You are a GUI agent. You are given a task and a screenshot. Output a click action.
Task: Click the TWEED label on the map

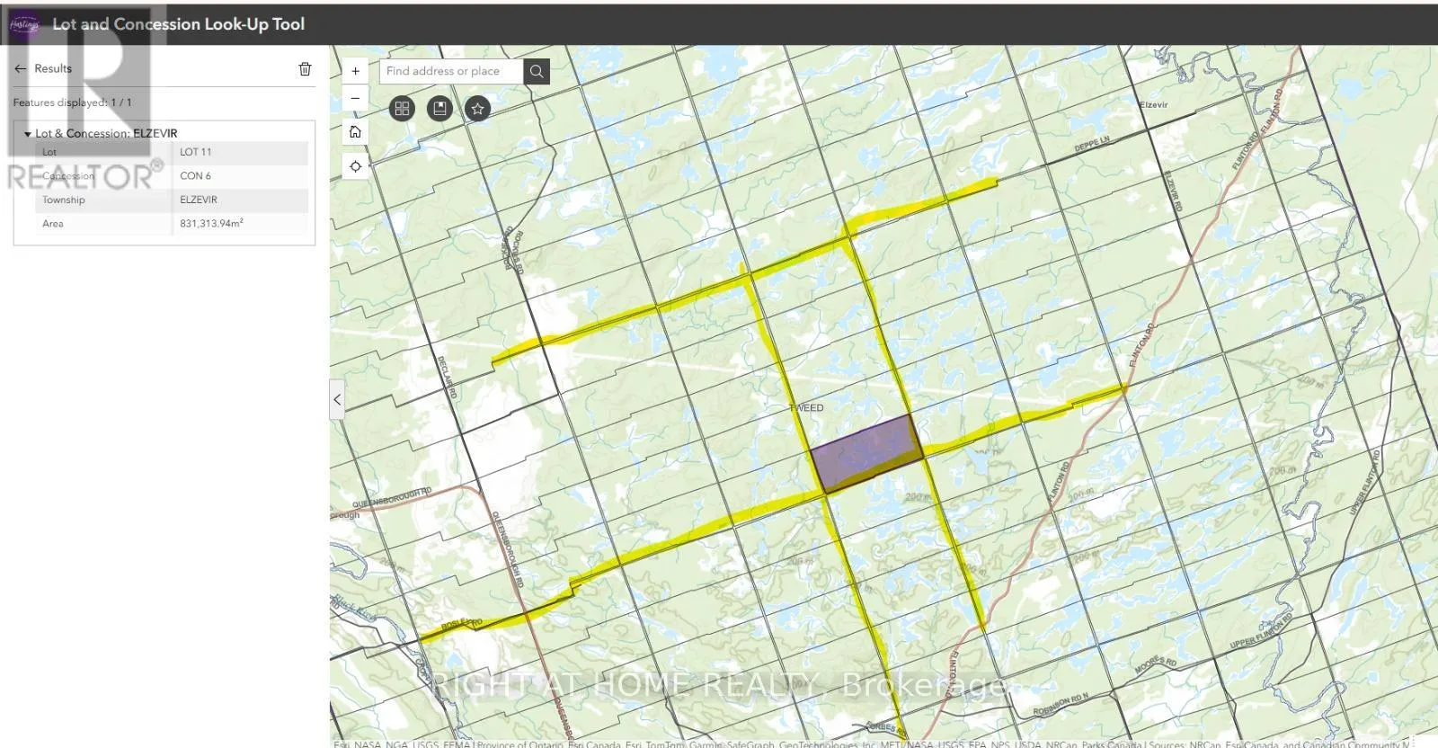(x=806, y=408)
